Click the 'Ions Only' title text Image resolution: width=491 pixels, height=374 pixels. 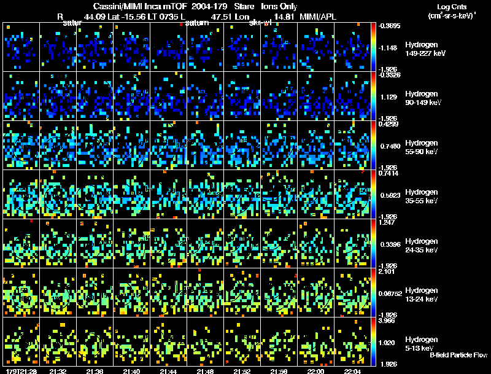click(x=279, y=6)
